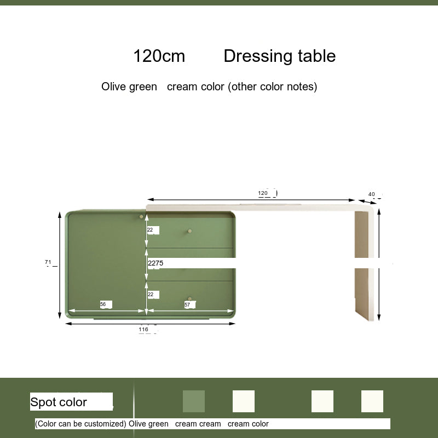438x438 pixels.
Task: Click the olive green color swatch
Action: (x=193, y=401)
